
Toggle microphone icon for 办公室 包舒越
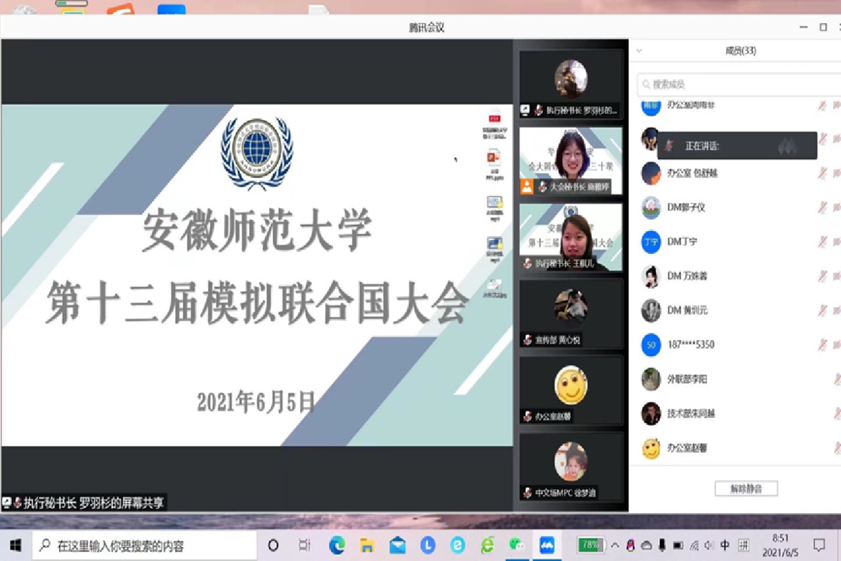[822, 173]
